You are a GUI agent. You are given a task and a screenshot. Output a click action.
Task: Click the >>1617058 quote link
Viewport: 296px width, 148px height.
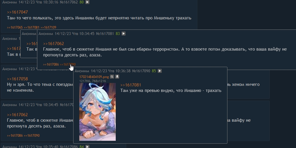pyautogui.click(x=17, y=79)
